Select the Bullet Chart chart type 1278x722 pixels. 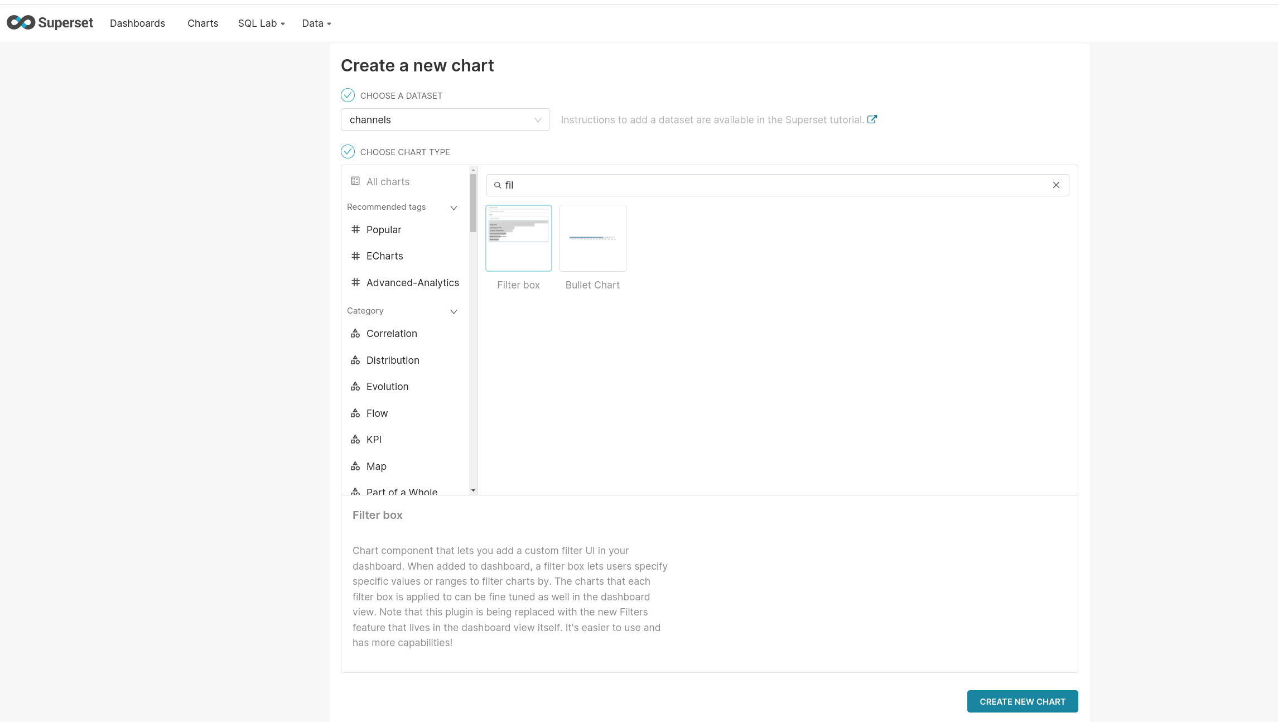[x=592, y=238]
